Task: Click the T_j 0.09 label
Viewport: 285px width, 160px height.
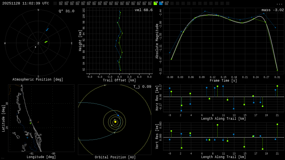Action: point(142,87)
